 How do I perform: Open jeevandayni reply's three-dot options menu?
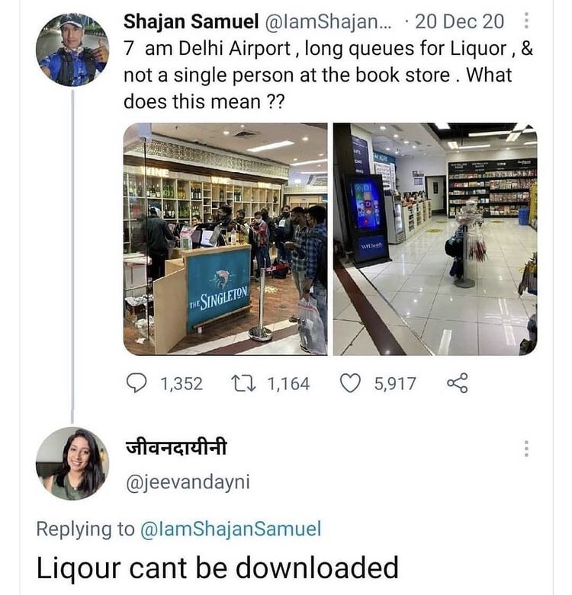(526, 449)
